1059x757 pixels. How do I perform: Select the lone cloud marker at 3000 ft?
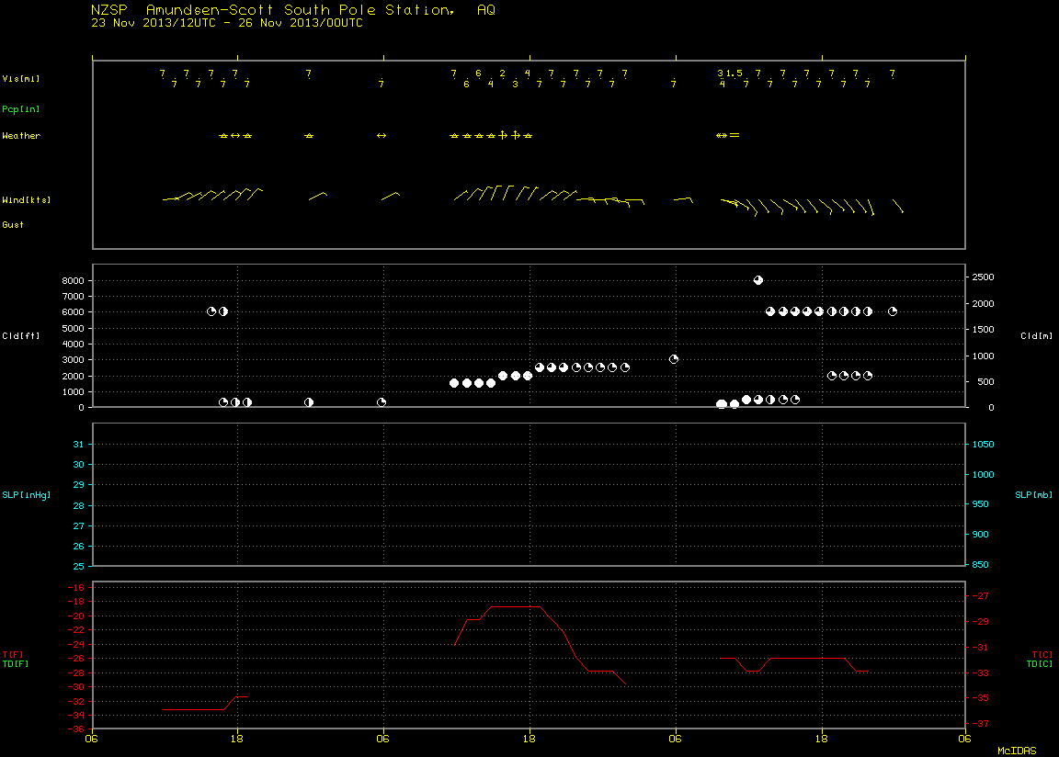[x=673, y=359]
